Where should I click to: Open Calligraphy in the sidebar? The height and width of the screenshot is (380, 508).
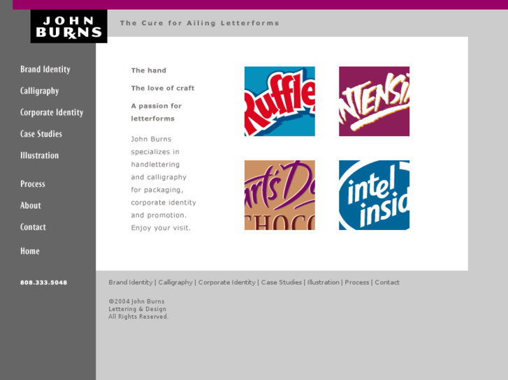(40, 91)
